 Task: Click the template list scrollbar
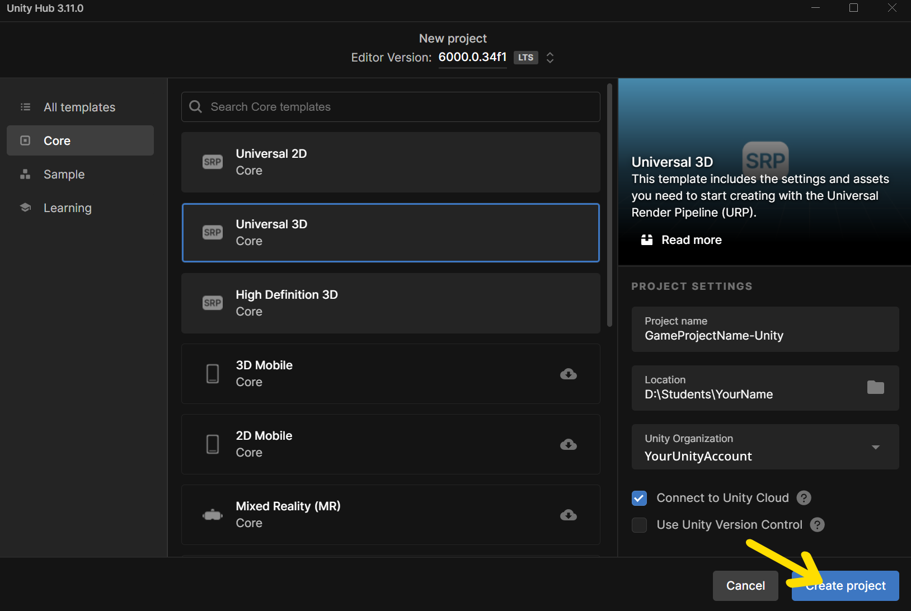point(610,205)
